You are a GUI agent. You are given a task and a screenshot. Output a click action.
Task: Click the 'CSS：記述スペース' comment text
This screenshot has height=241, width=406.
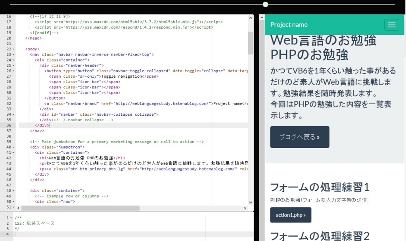[34, 223]
